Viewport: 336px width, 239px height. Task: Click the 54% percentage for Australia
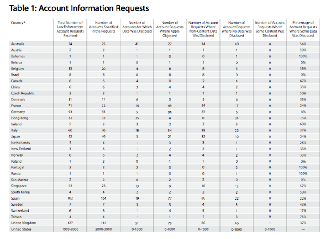(303, 44)
